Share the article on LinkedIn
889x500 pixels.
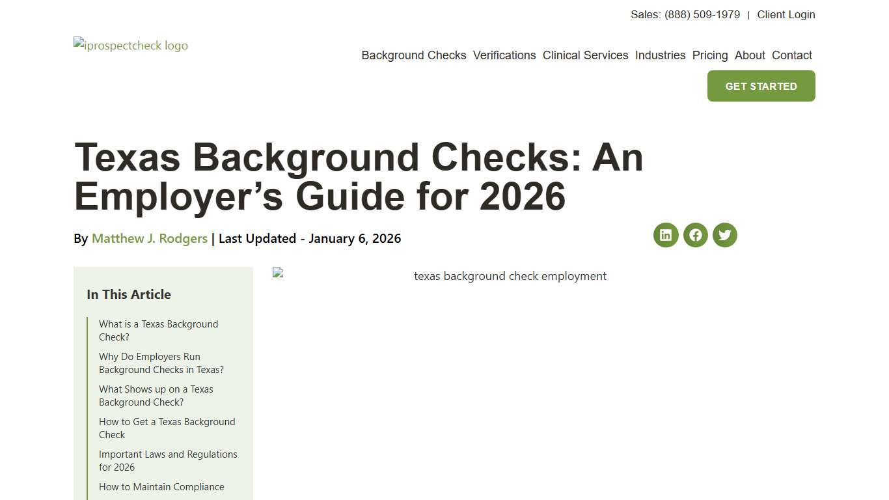[666, 235]
